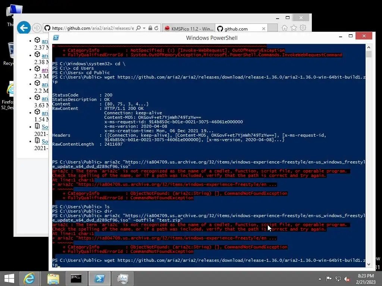The image size is (382, 286).
Task: Open File Explorer from the taskbar
Action: (x=53, y=279)
